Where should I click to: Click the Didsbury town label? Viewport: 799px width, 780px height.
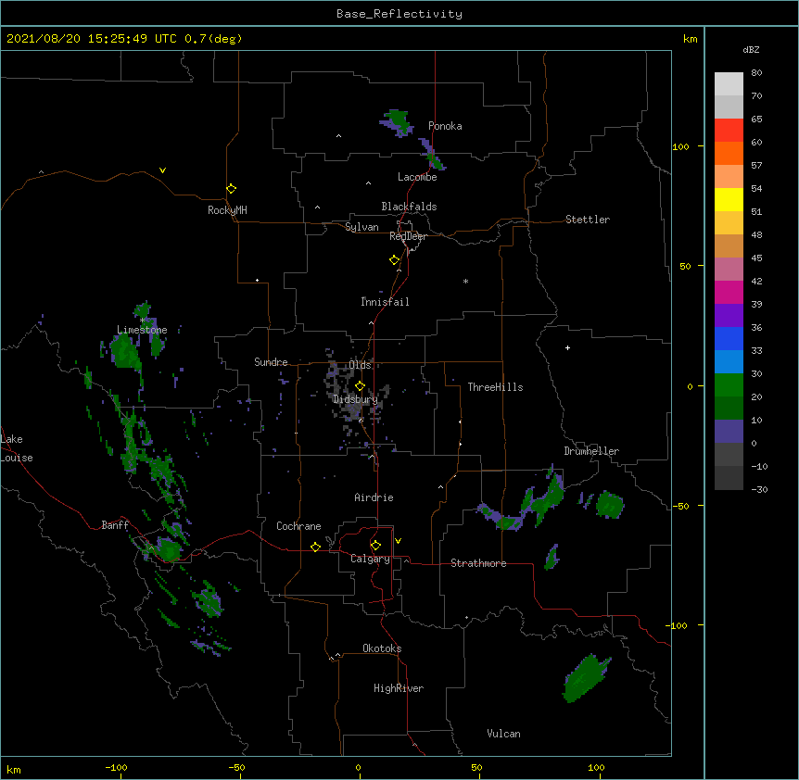(355, 399)
